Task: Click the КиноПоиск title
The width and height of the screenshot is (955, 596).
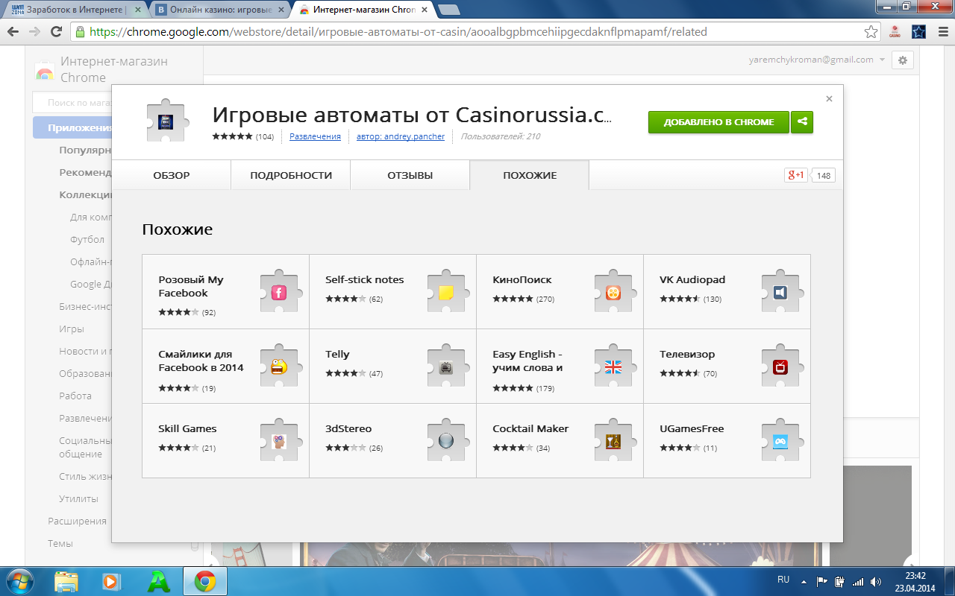Action: coord(522,279)
